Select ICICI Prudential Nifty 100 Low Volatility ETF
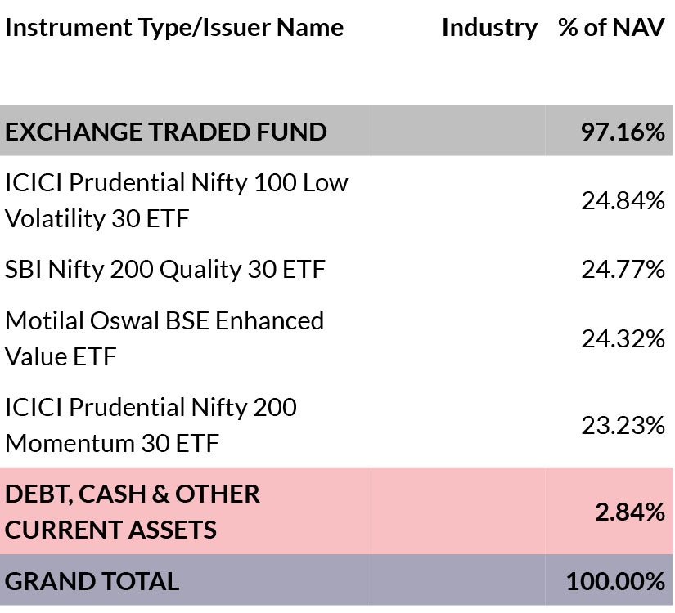This screenshot has height=613, width=675. [177, 200]
